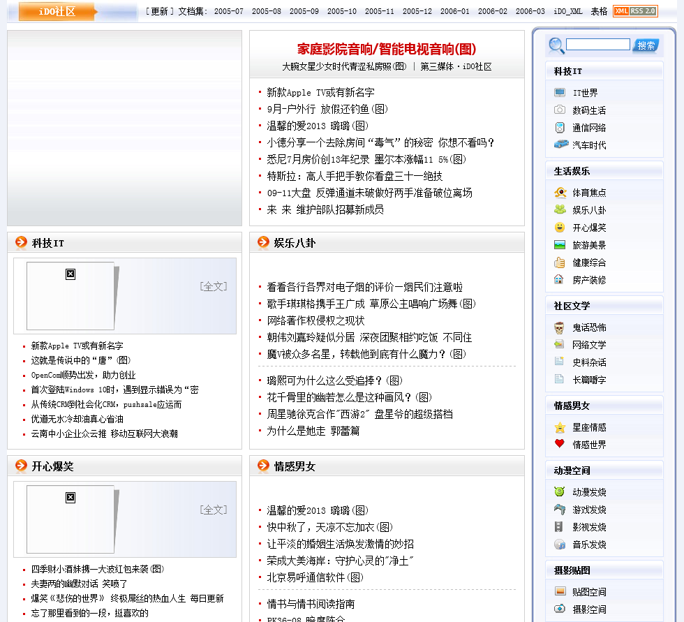Click the car icon beside 汽车时代
Image resolution: width=684 pixels, height=622 pixels.
pos(560,145)
